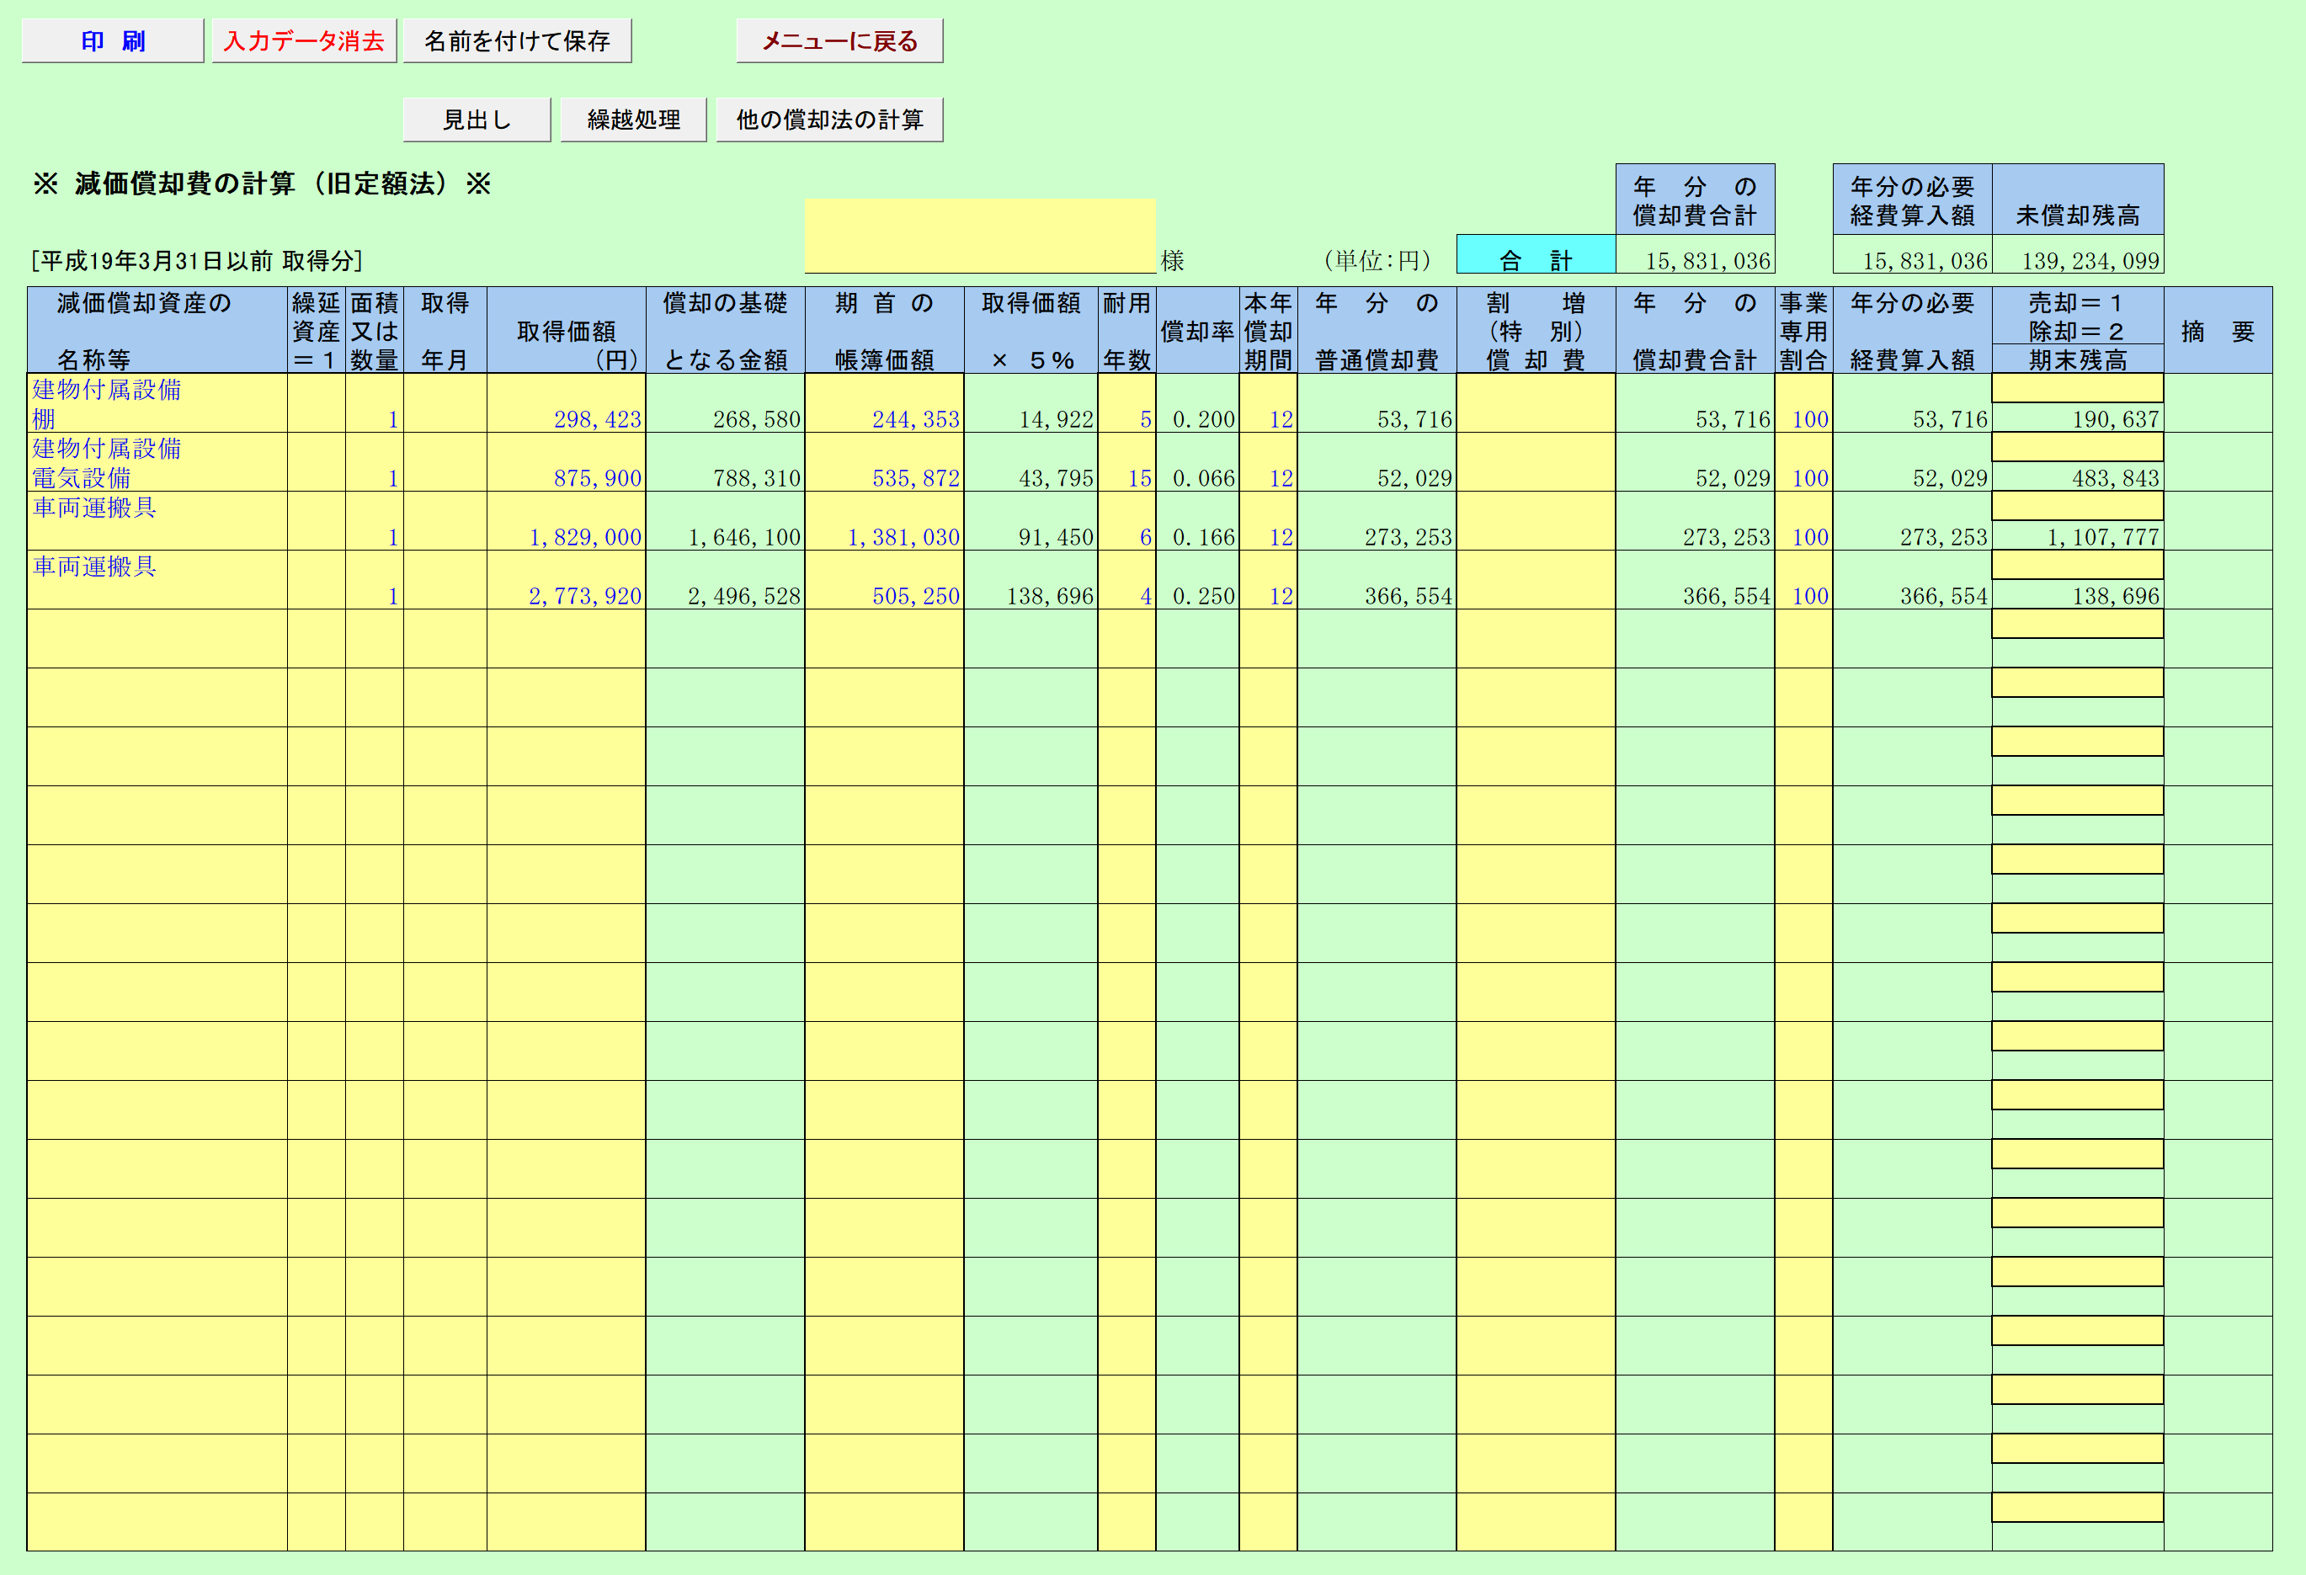Select opening book value 535,872
Screen dimensions: 2306x1575
click(884, 462)
